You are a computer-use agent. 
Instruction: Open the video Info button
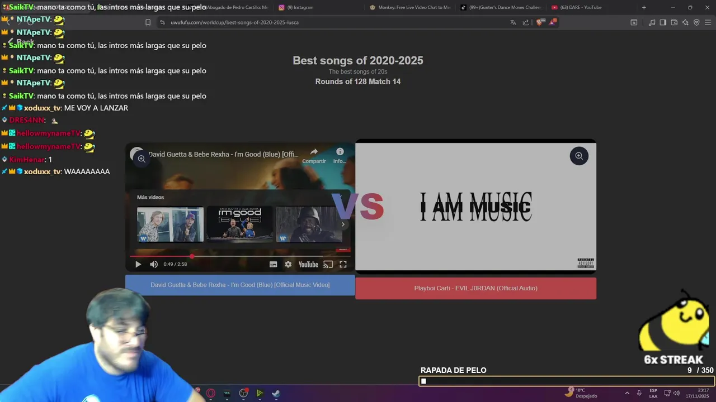[340, 156]
